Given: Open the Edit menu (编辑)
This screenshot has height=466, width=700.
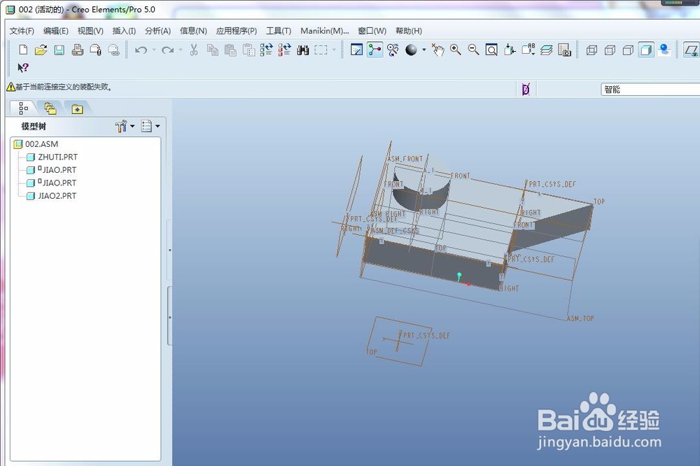Looking at the screenshot, I should tap(56, 31).
